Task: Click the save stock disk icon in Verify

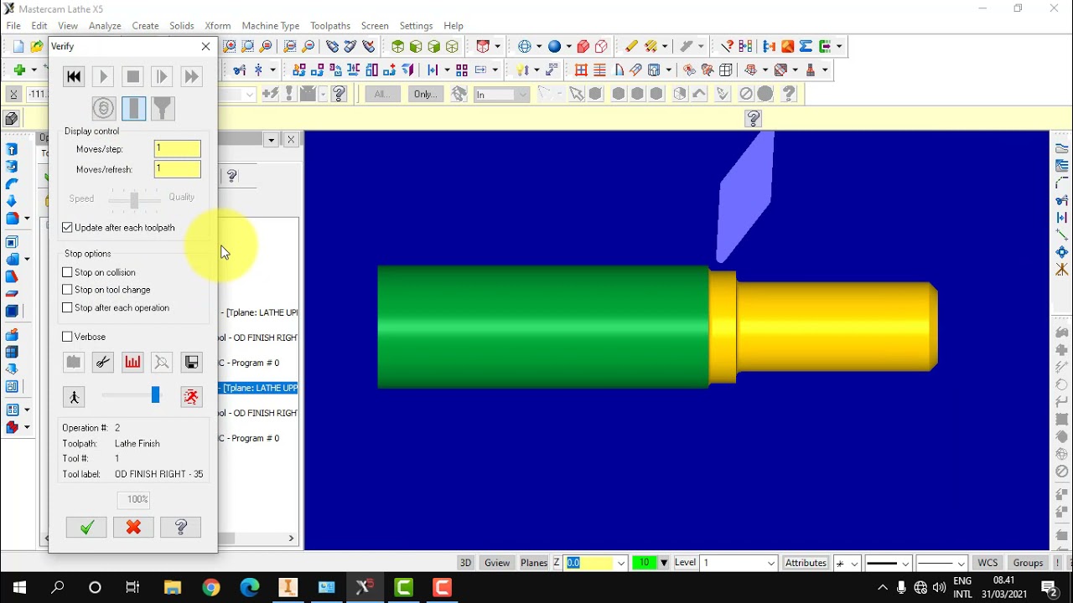Action: (x=191, y=362)
